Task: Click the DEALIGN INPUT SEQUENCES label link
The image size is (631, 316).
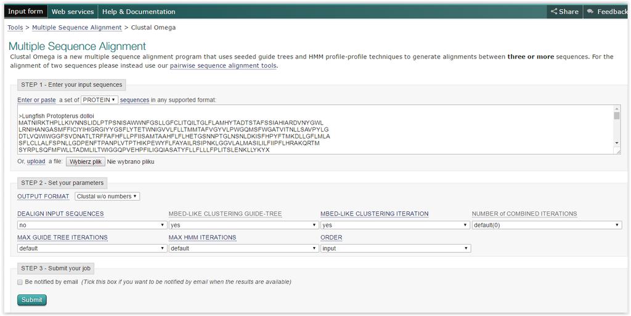Action: pyautogui.click(x=60, y=214)
